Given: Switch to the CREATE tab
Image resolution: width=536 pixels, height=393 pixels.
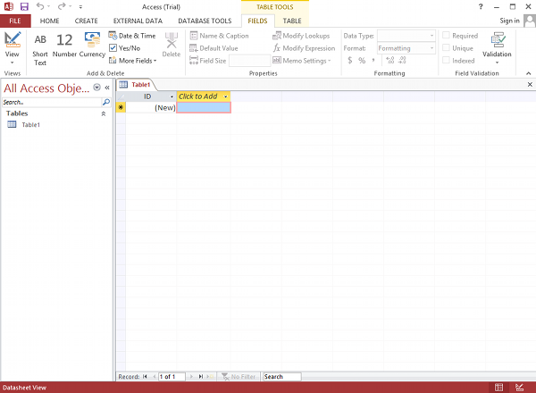Looking at the screenshot, I should tap(86, 21).
